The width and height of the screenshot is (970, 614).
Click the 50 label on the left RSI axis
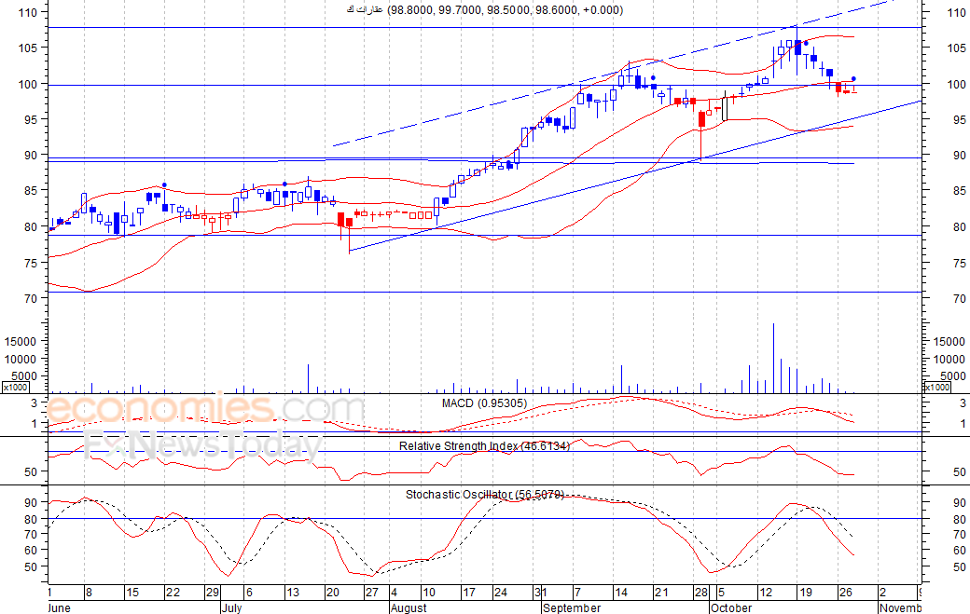[31, 472]
